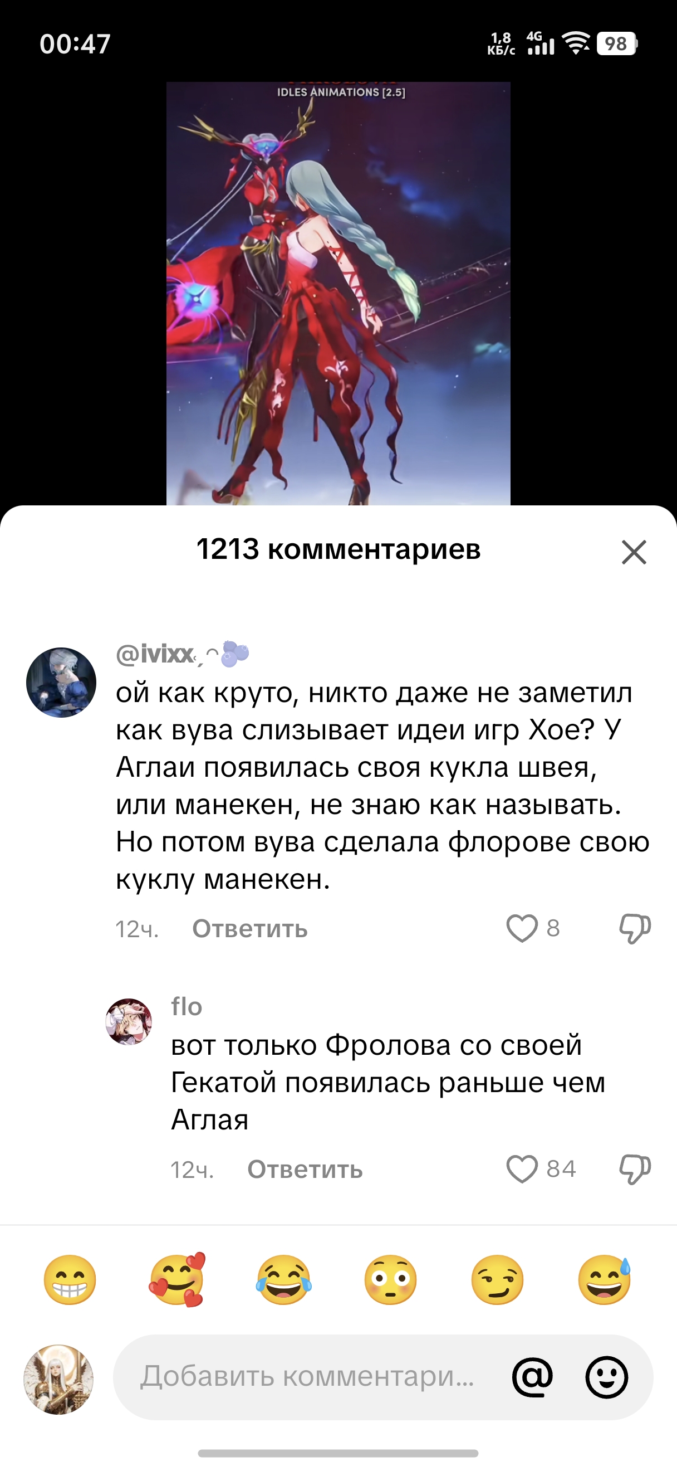Tap the @ mention icon in comment field
The height and width of the screenshot is (1471, 677).
tap(532, 1377)
